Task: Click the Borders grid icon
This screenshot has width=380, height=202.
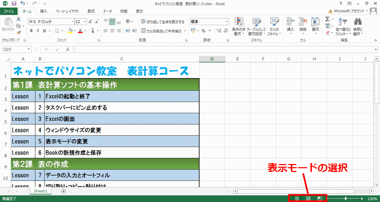Action: click(57, 31)
